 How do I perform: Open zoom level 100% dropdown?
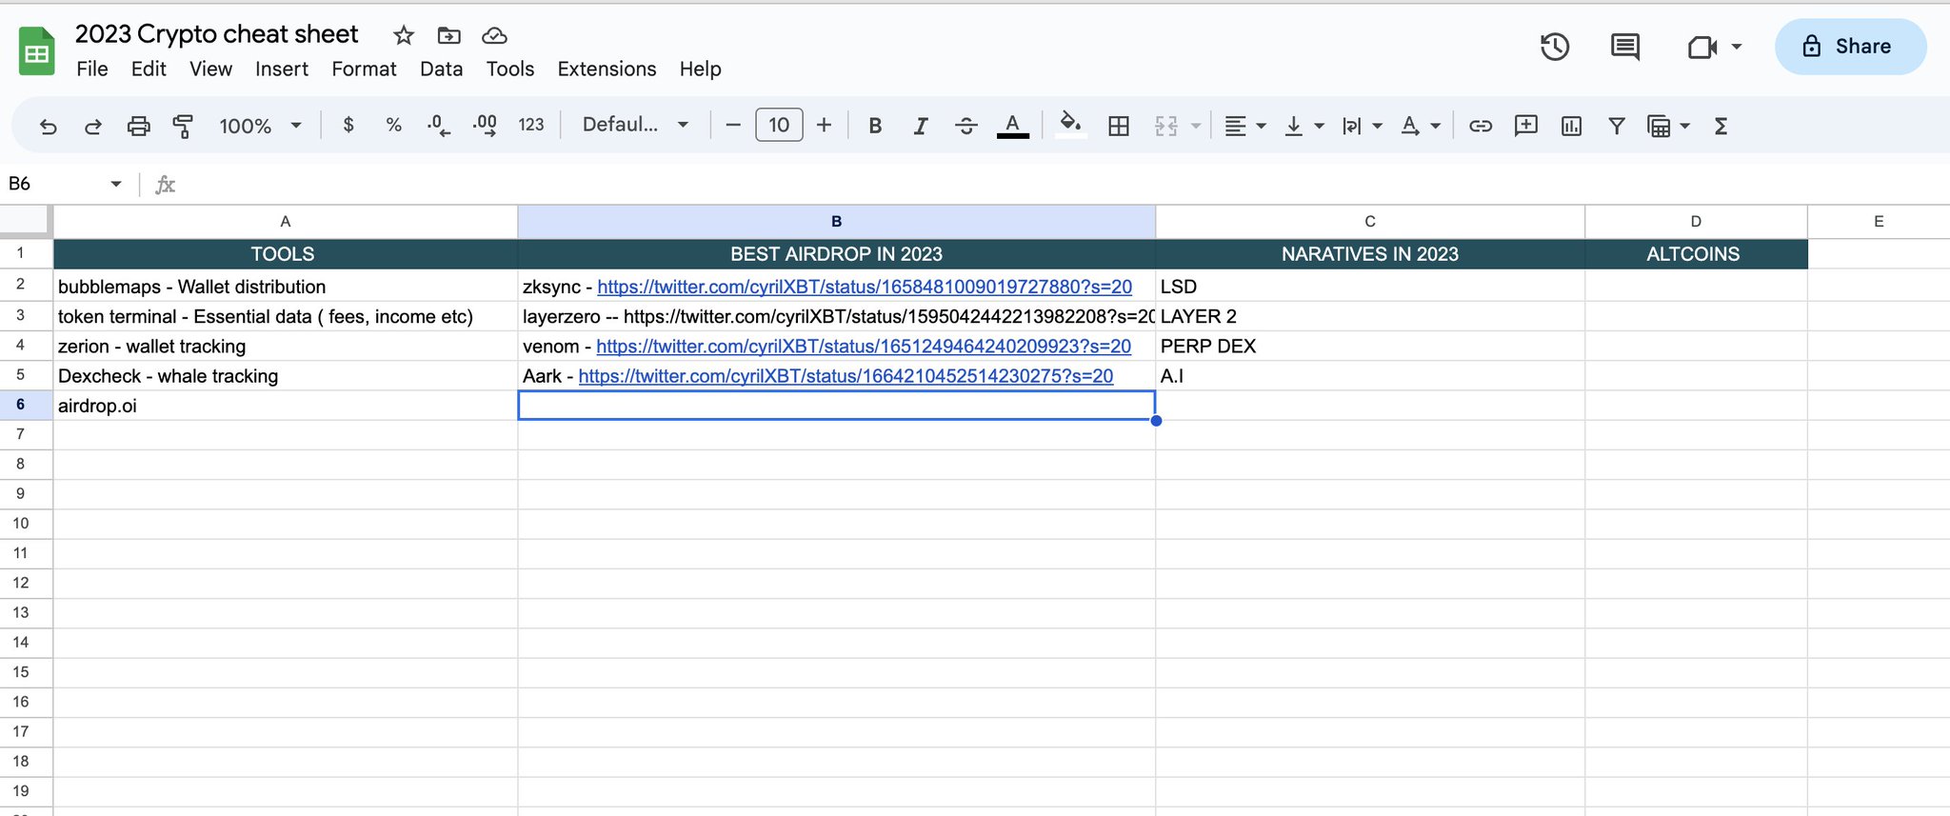pos(260,126)
